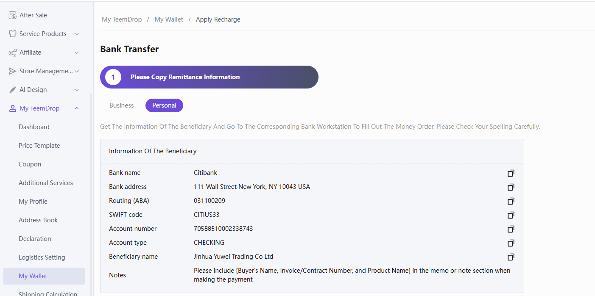The width and height of the screenshot is (595, 296).
Task: Copy the beneficiary name
Action: [x=511, y=257]
